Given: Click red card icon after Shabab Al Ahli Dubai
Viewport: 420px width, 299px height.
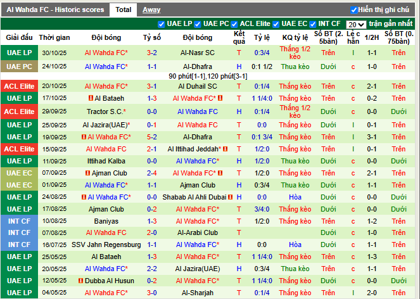Looking at the screenshot, I should [231, 197].
